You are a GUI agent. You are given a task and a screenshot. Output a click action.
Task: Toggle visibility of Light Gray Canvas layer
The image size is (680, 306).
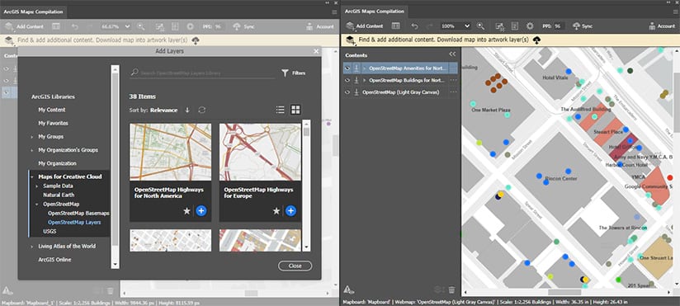347,92
